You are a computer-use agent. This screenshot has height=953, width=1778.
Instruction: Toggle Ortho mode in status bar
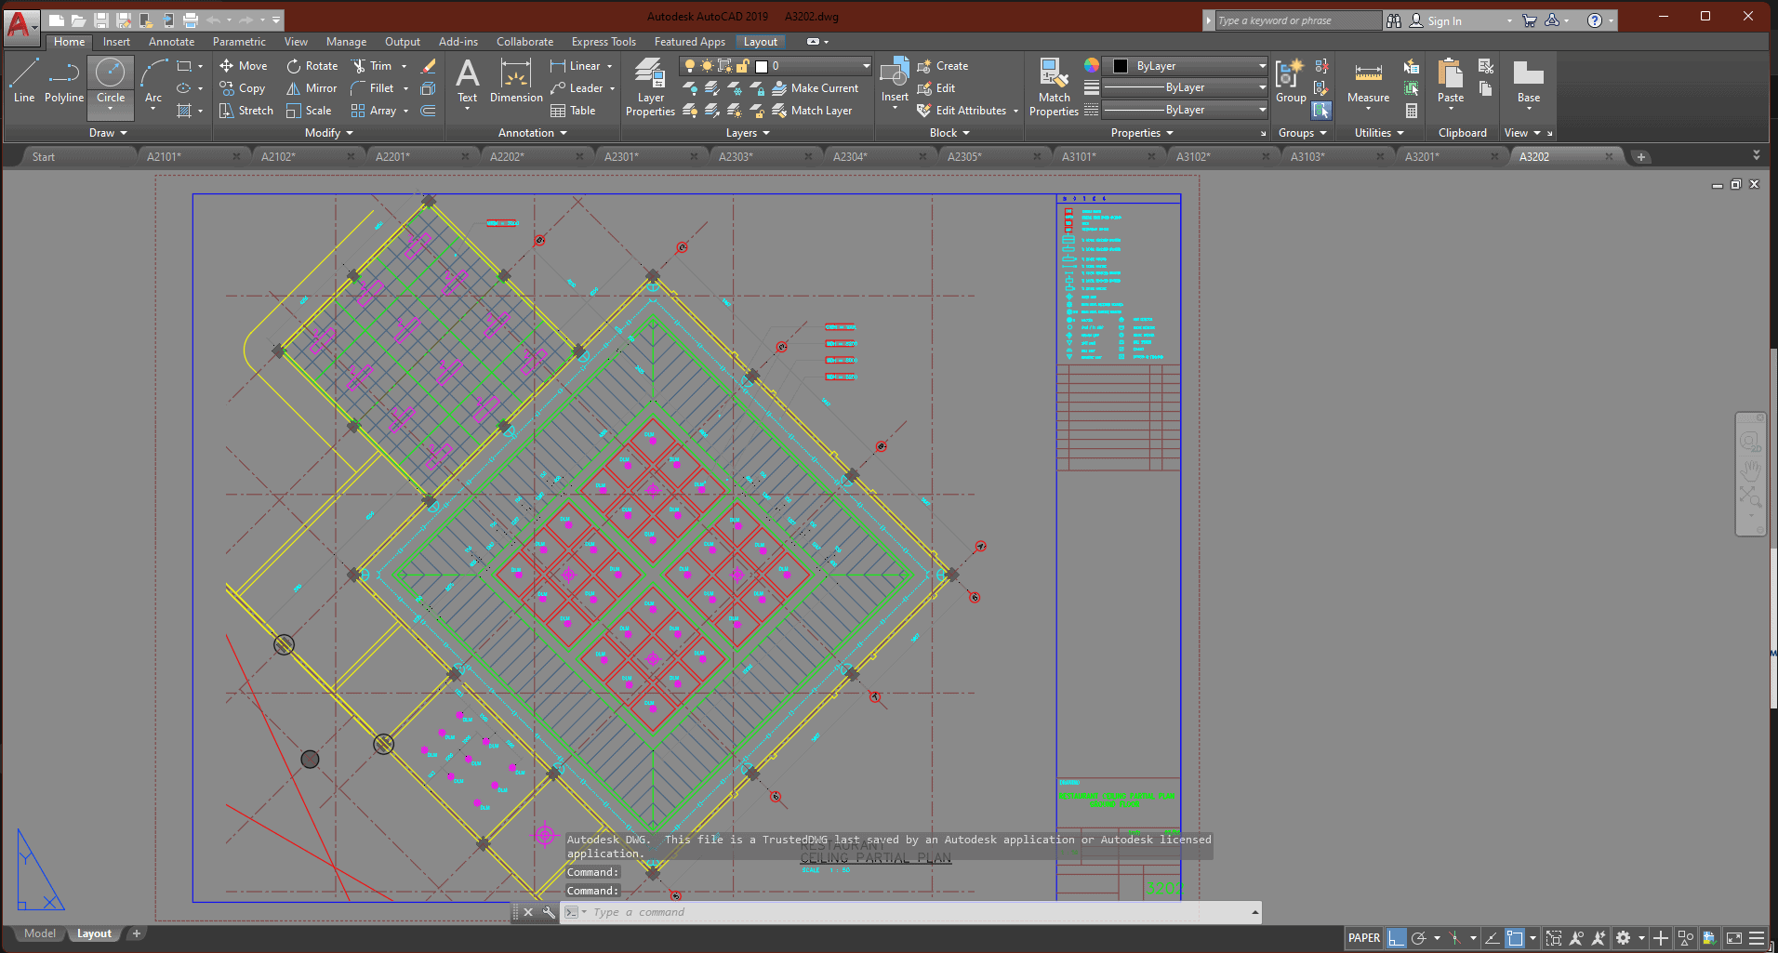click(x=1397, y=938)
